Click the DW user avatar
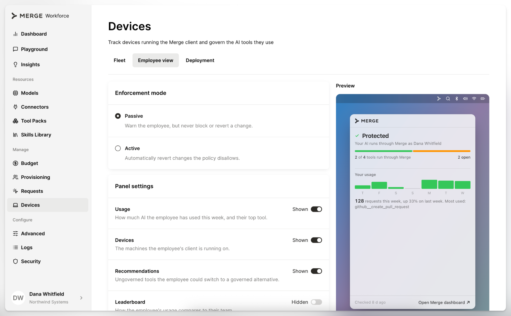The height and width of the screenshot is (316, 511). 18,298
